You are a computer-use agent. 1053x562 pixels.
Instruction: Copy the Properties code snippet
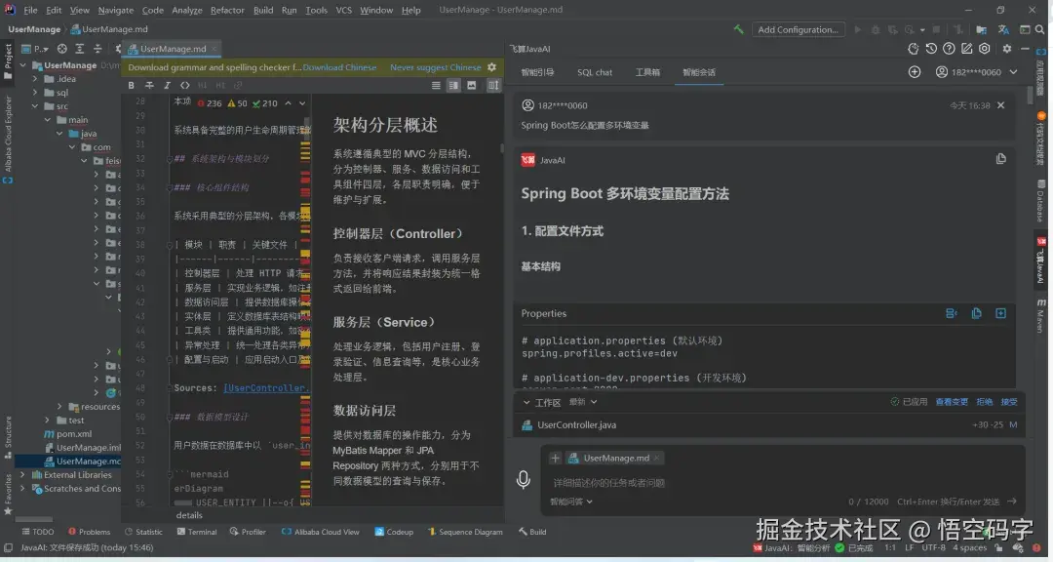tap(976, 312)
